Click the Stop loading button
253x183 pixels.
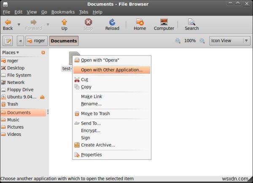88,25
